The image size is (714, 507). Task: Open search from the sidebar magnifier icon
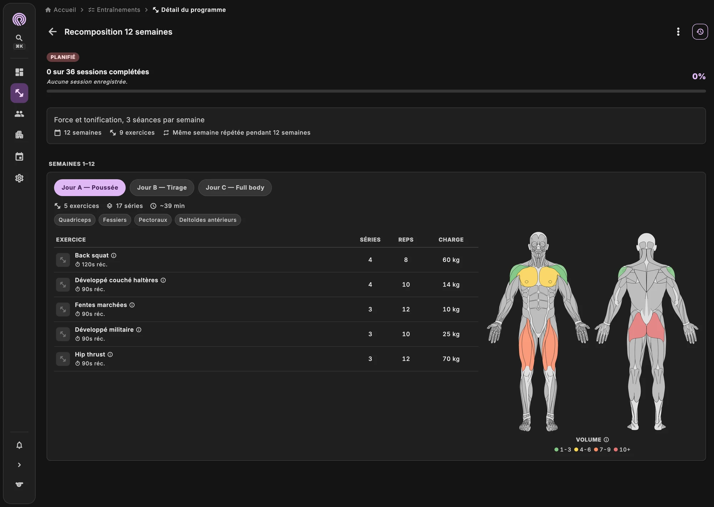19,38
